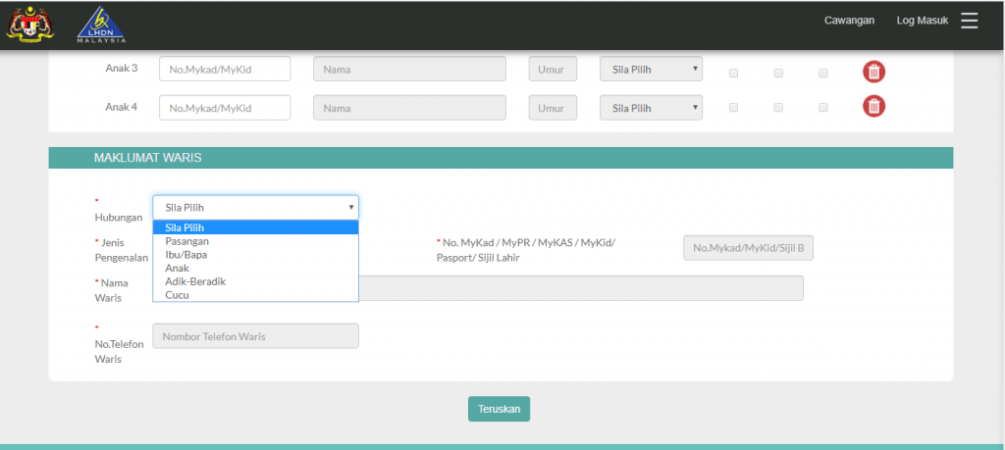This screenshot has width=1005, height=450.
Task: Tick the third checkbox in Anak 3 row
Action: (x=823, y=73)
